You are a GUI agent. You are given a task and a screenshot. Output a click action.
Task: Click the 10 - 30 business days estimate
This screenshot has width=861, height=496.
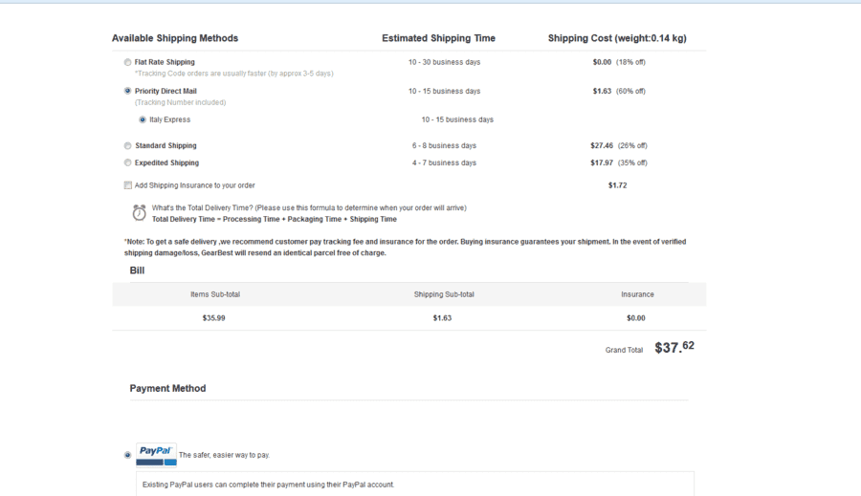[x=444, y=62]
